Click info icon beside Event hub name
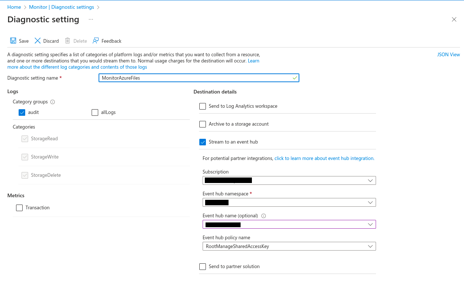 (264, 216)
